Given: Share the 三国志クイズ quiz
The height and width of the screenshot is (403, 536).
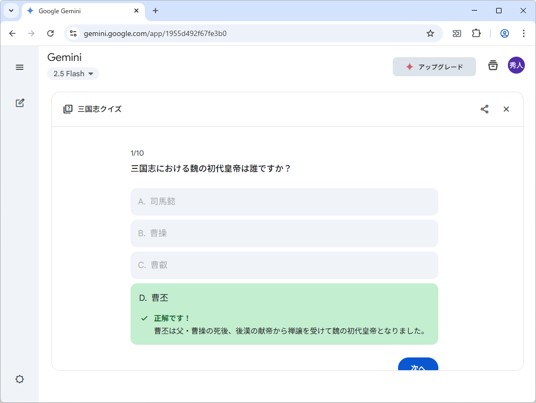Looking at the screenshot, I should [x=484, y=109].
